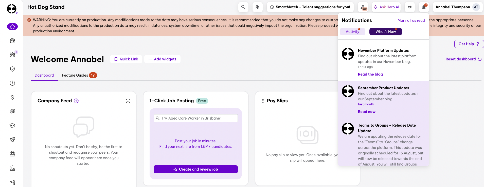484x187 pixels.
Task: Click the Add widgets button
Action: click(162, 59)
